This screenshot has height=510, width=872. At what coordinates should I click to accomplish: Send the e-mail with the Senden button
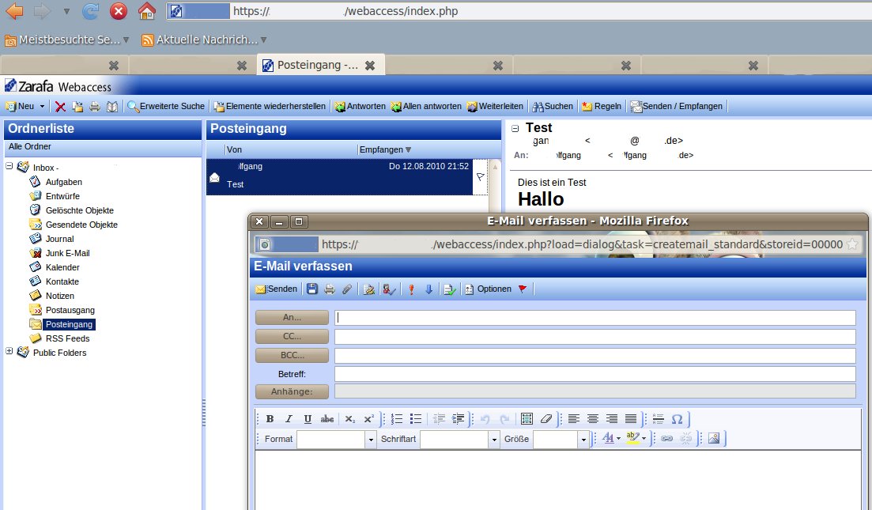[277, 289]
